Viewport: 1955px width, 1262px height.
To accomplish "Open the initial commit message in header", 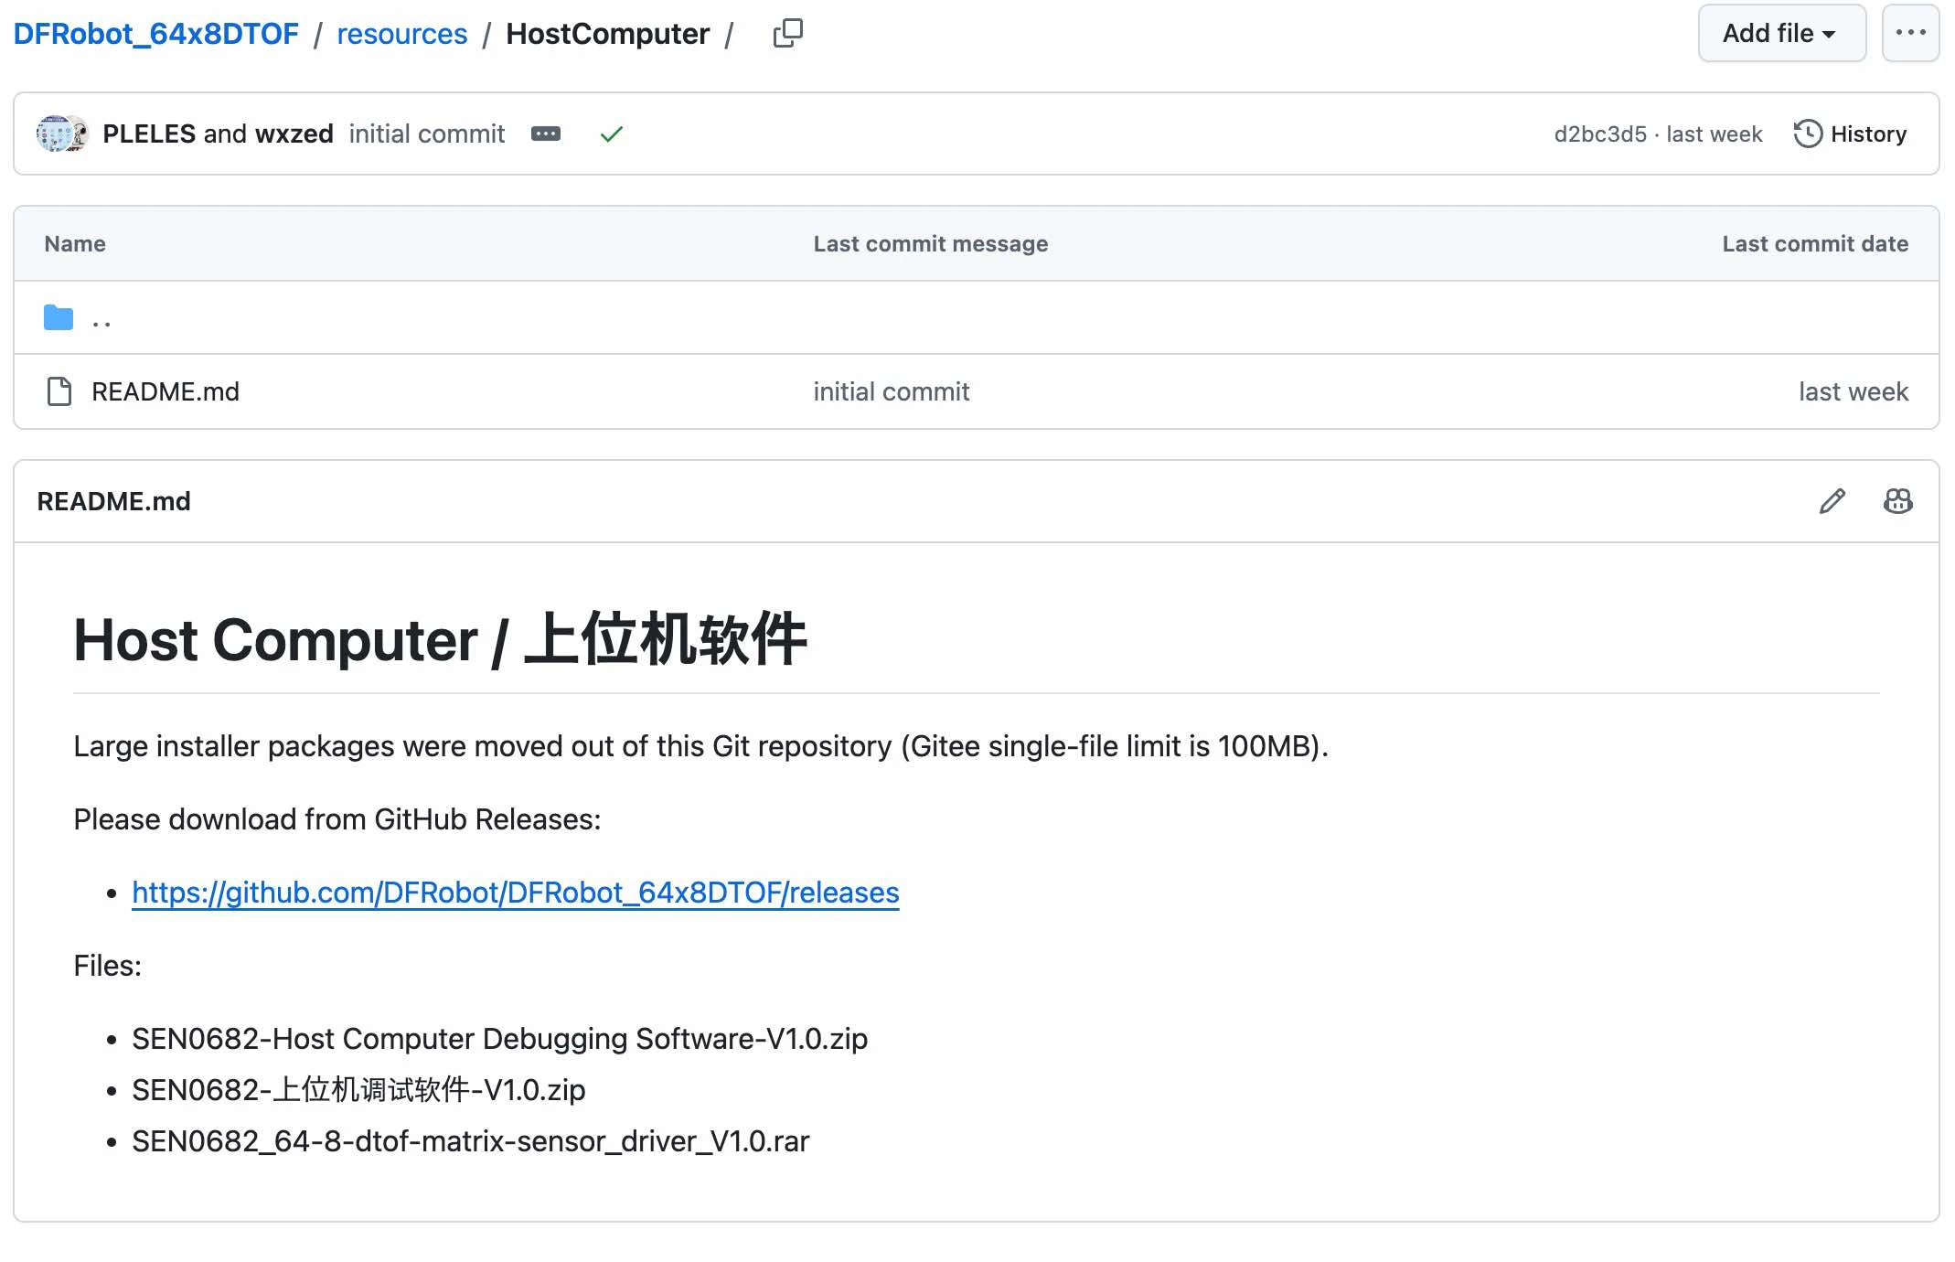I will click(x=427, y=134).
